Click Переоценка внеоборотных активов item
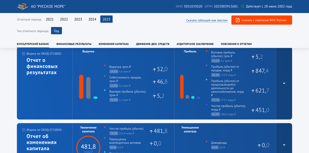Image resolution: width=309 pixels, height=153 pixels. [125, 141]
